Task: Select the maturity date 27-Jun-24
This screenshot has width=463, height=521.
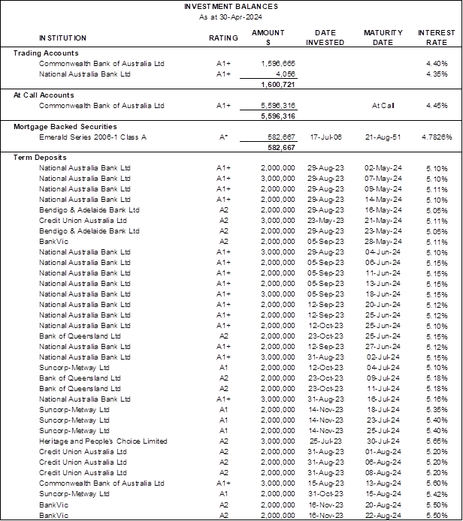Action: 383,347
